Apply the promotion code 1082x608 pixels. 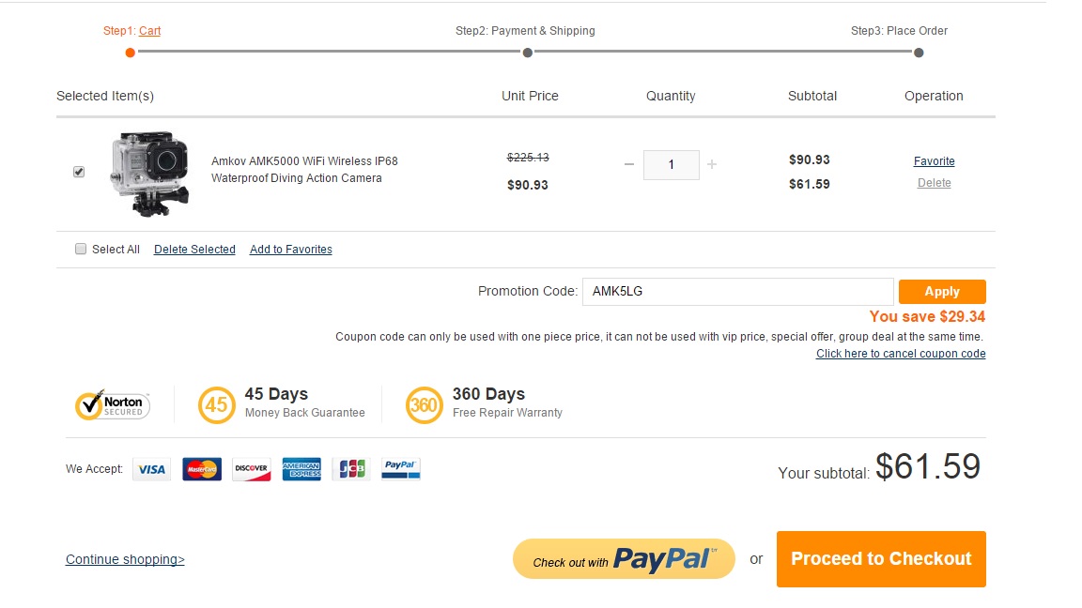click(x=942, y=292)
